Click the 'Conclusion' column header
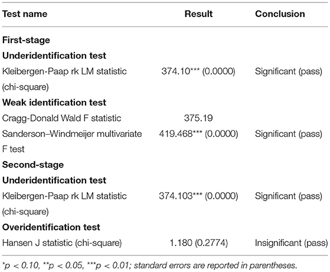This screenshot has height=272, width=330. coord(280,14)
